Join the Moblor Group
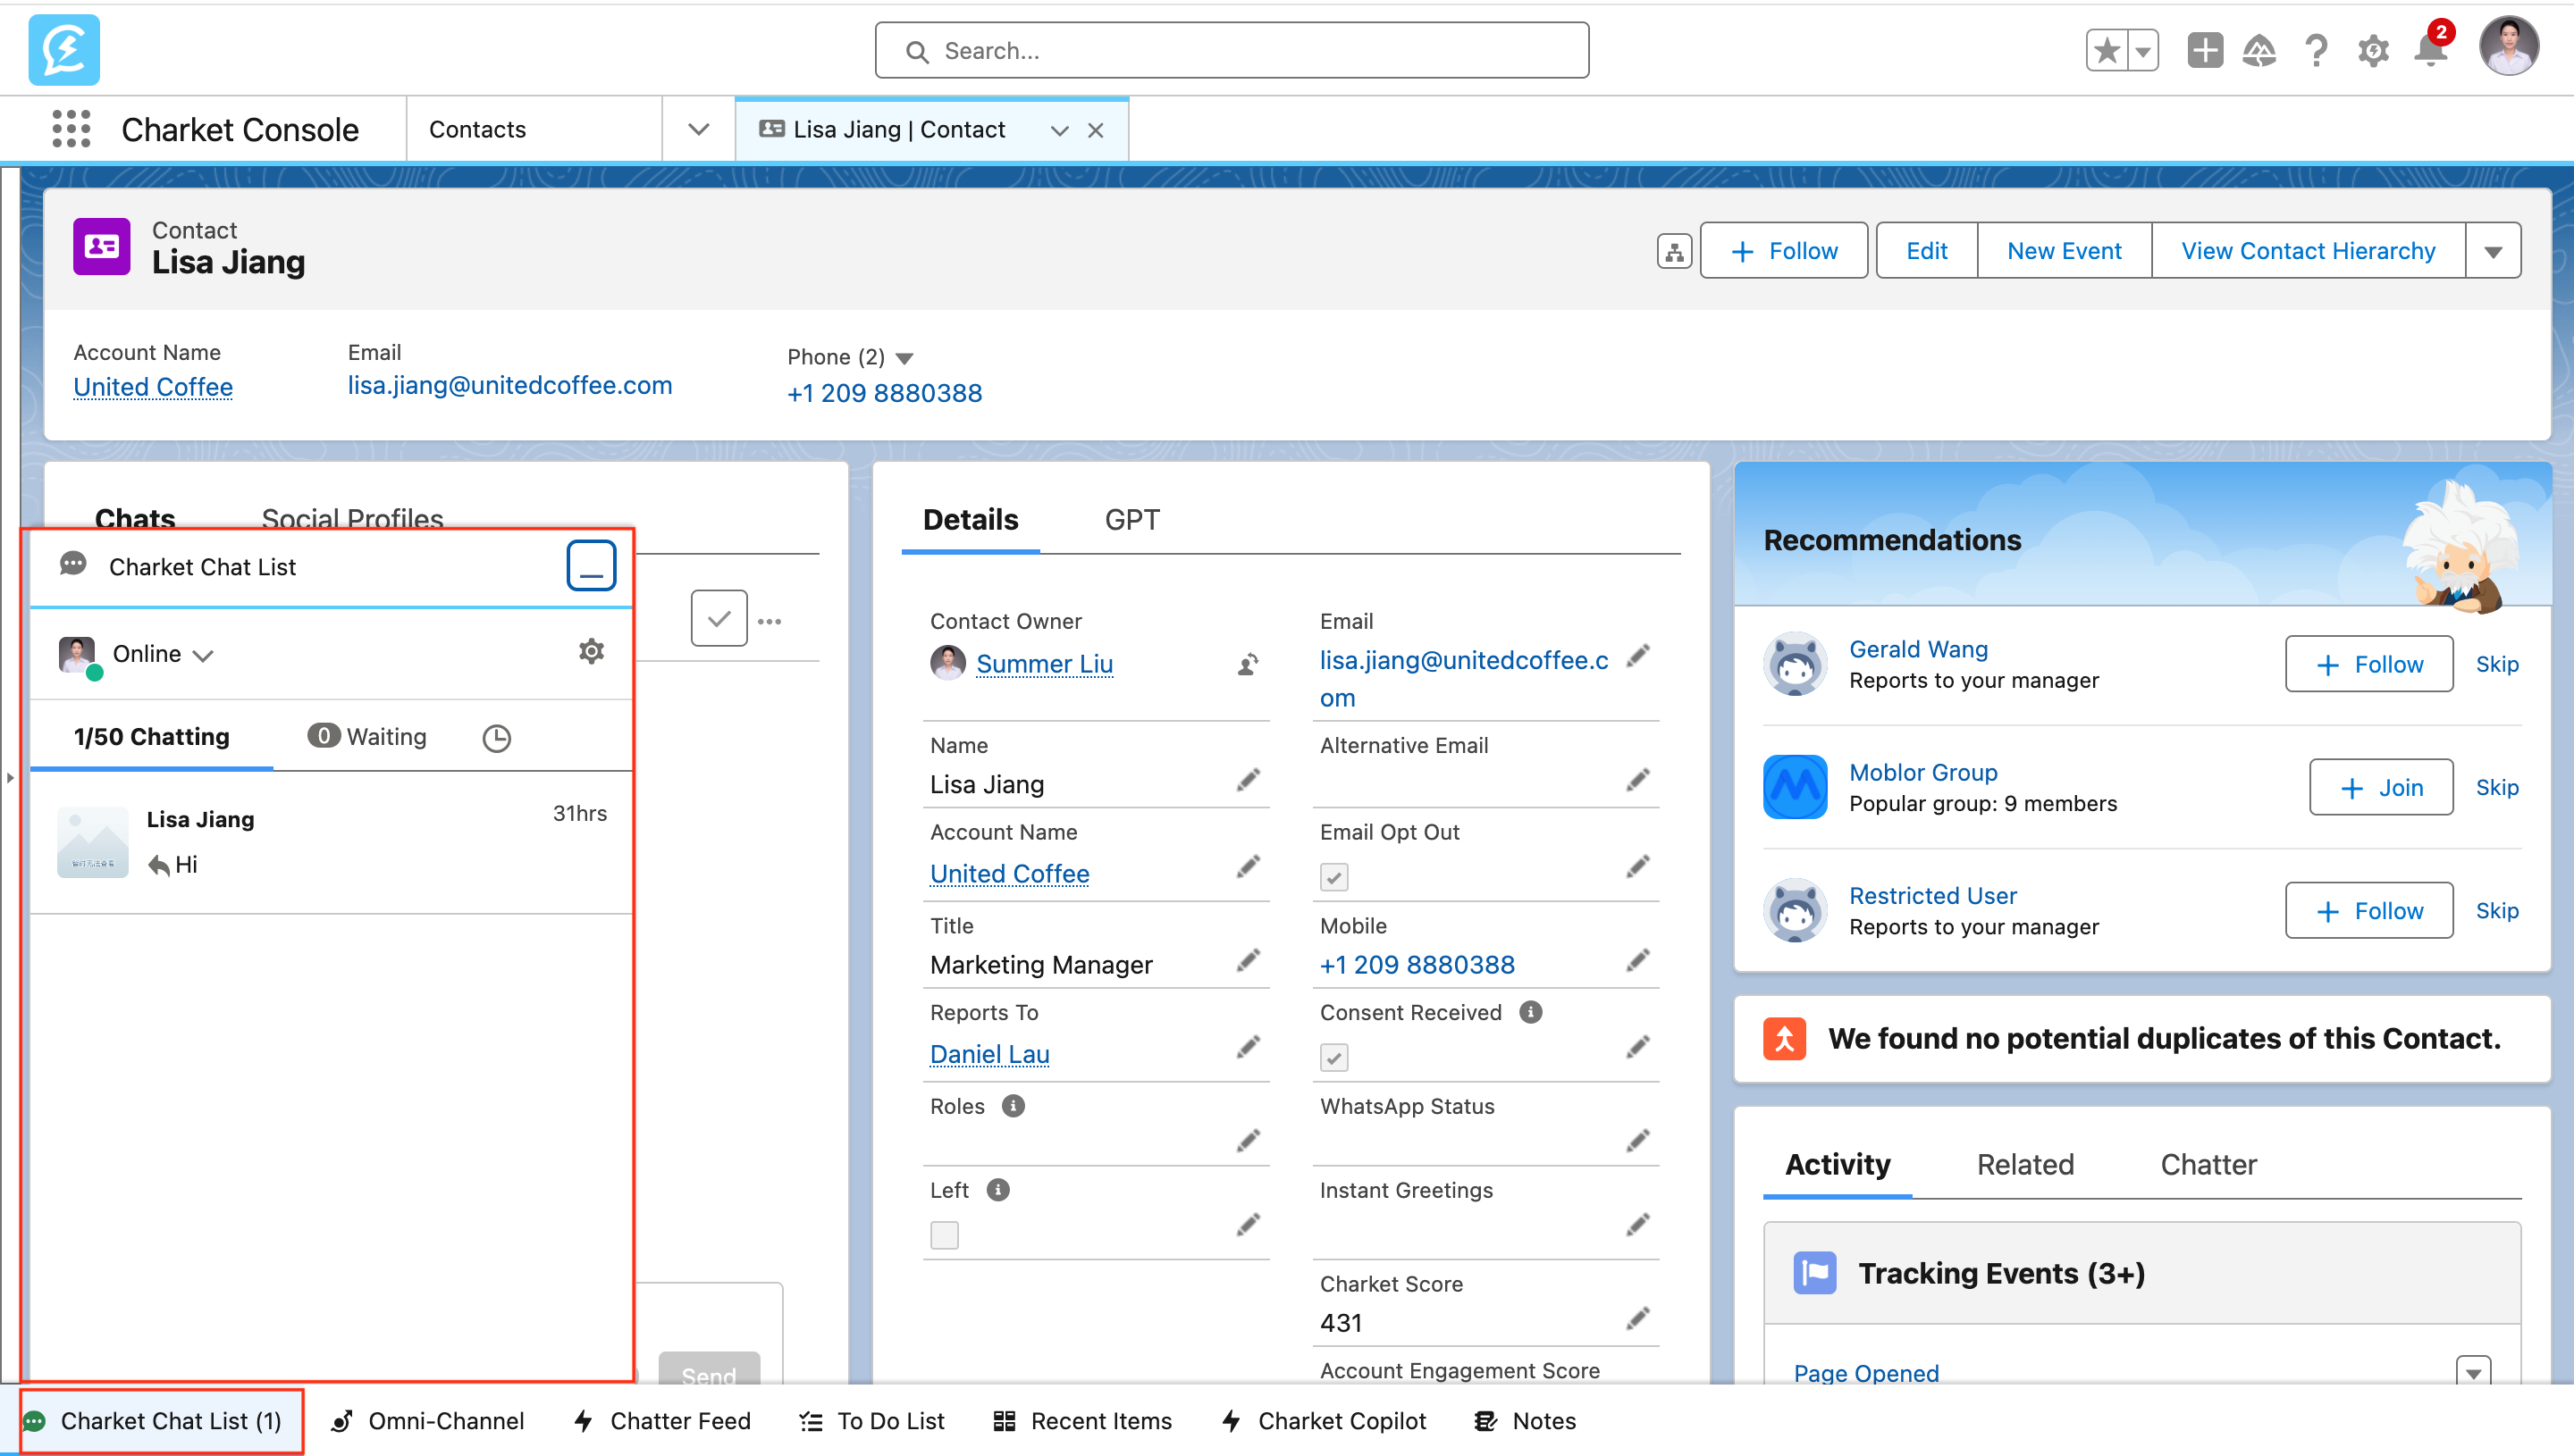The width and height of the screenshot is (2574, 1456). (x=2381, y=788)
